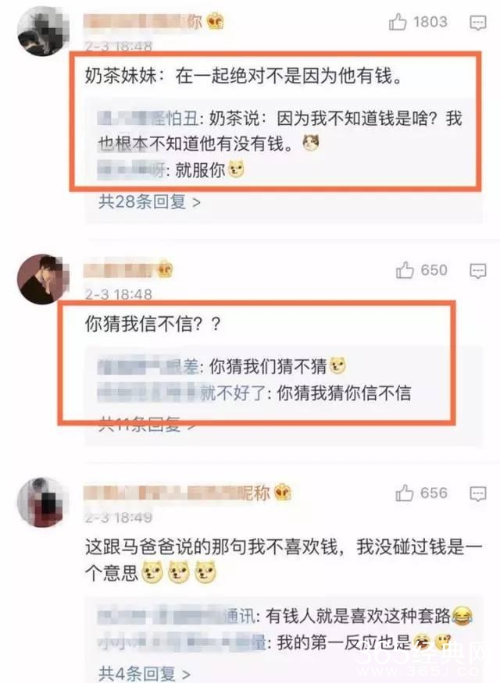Screen dimensions: 500x683
Task: Tap the comment about 马爸爸 and money
Action: pos(284,560)
